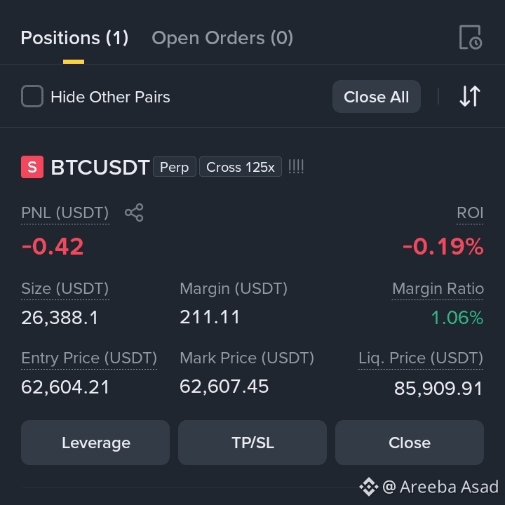Viewport: 505px width, 505px height.
Task: Tick the Hide Other Pairs checkbox
Action: pyautogui.click(x=32, y=96)
